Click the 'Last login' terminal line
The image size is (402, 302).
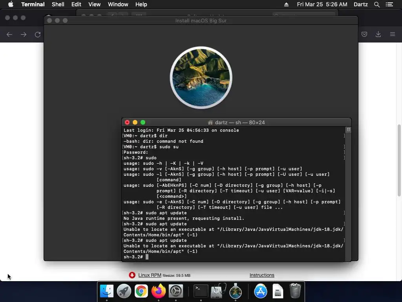(x=181, y=130)
